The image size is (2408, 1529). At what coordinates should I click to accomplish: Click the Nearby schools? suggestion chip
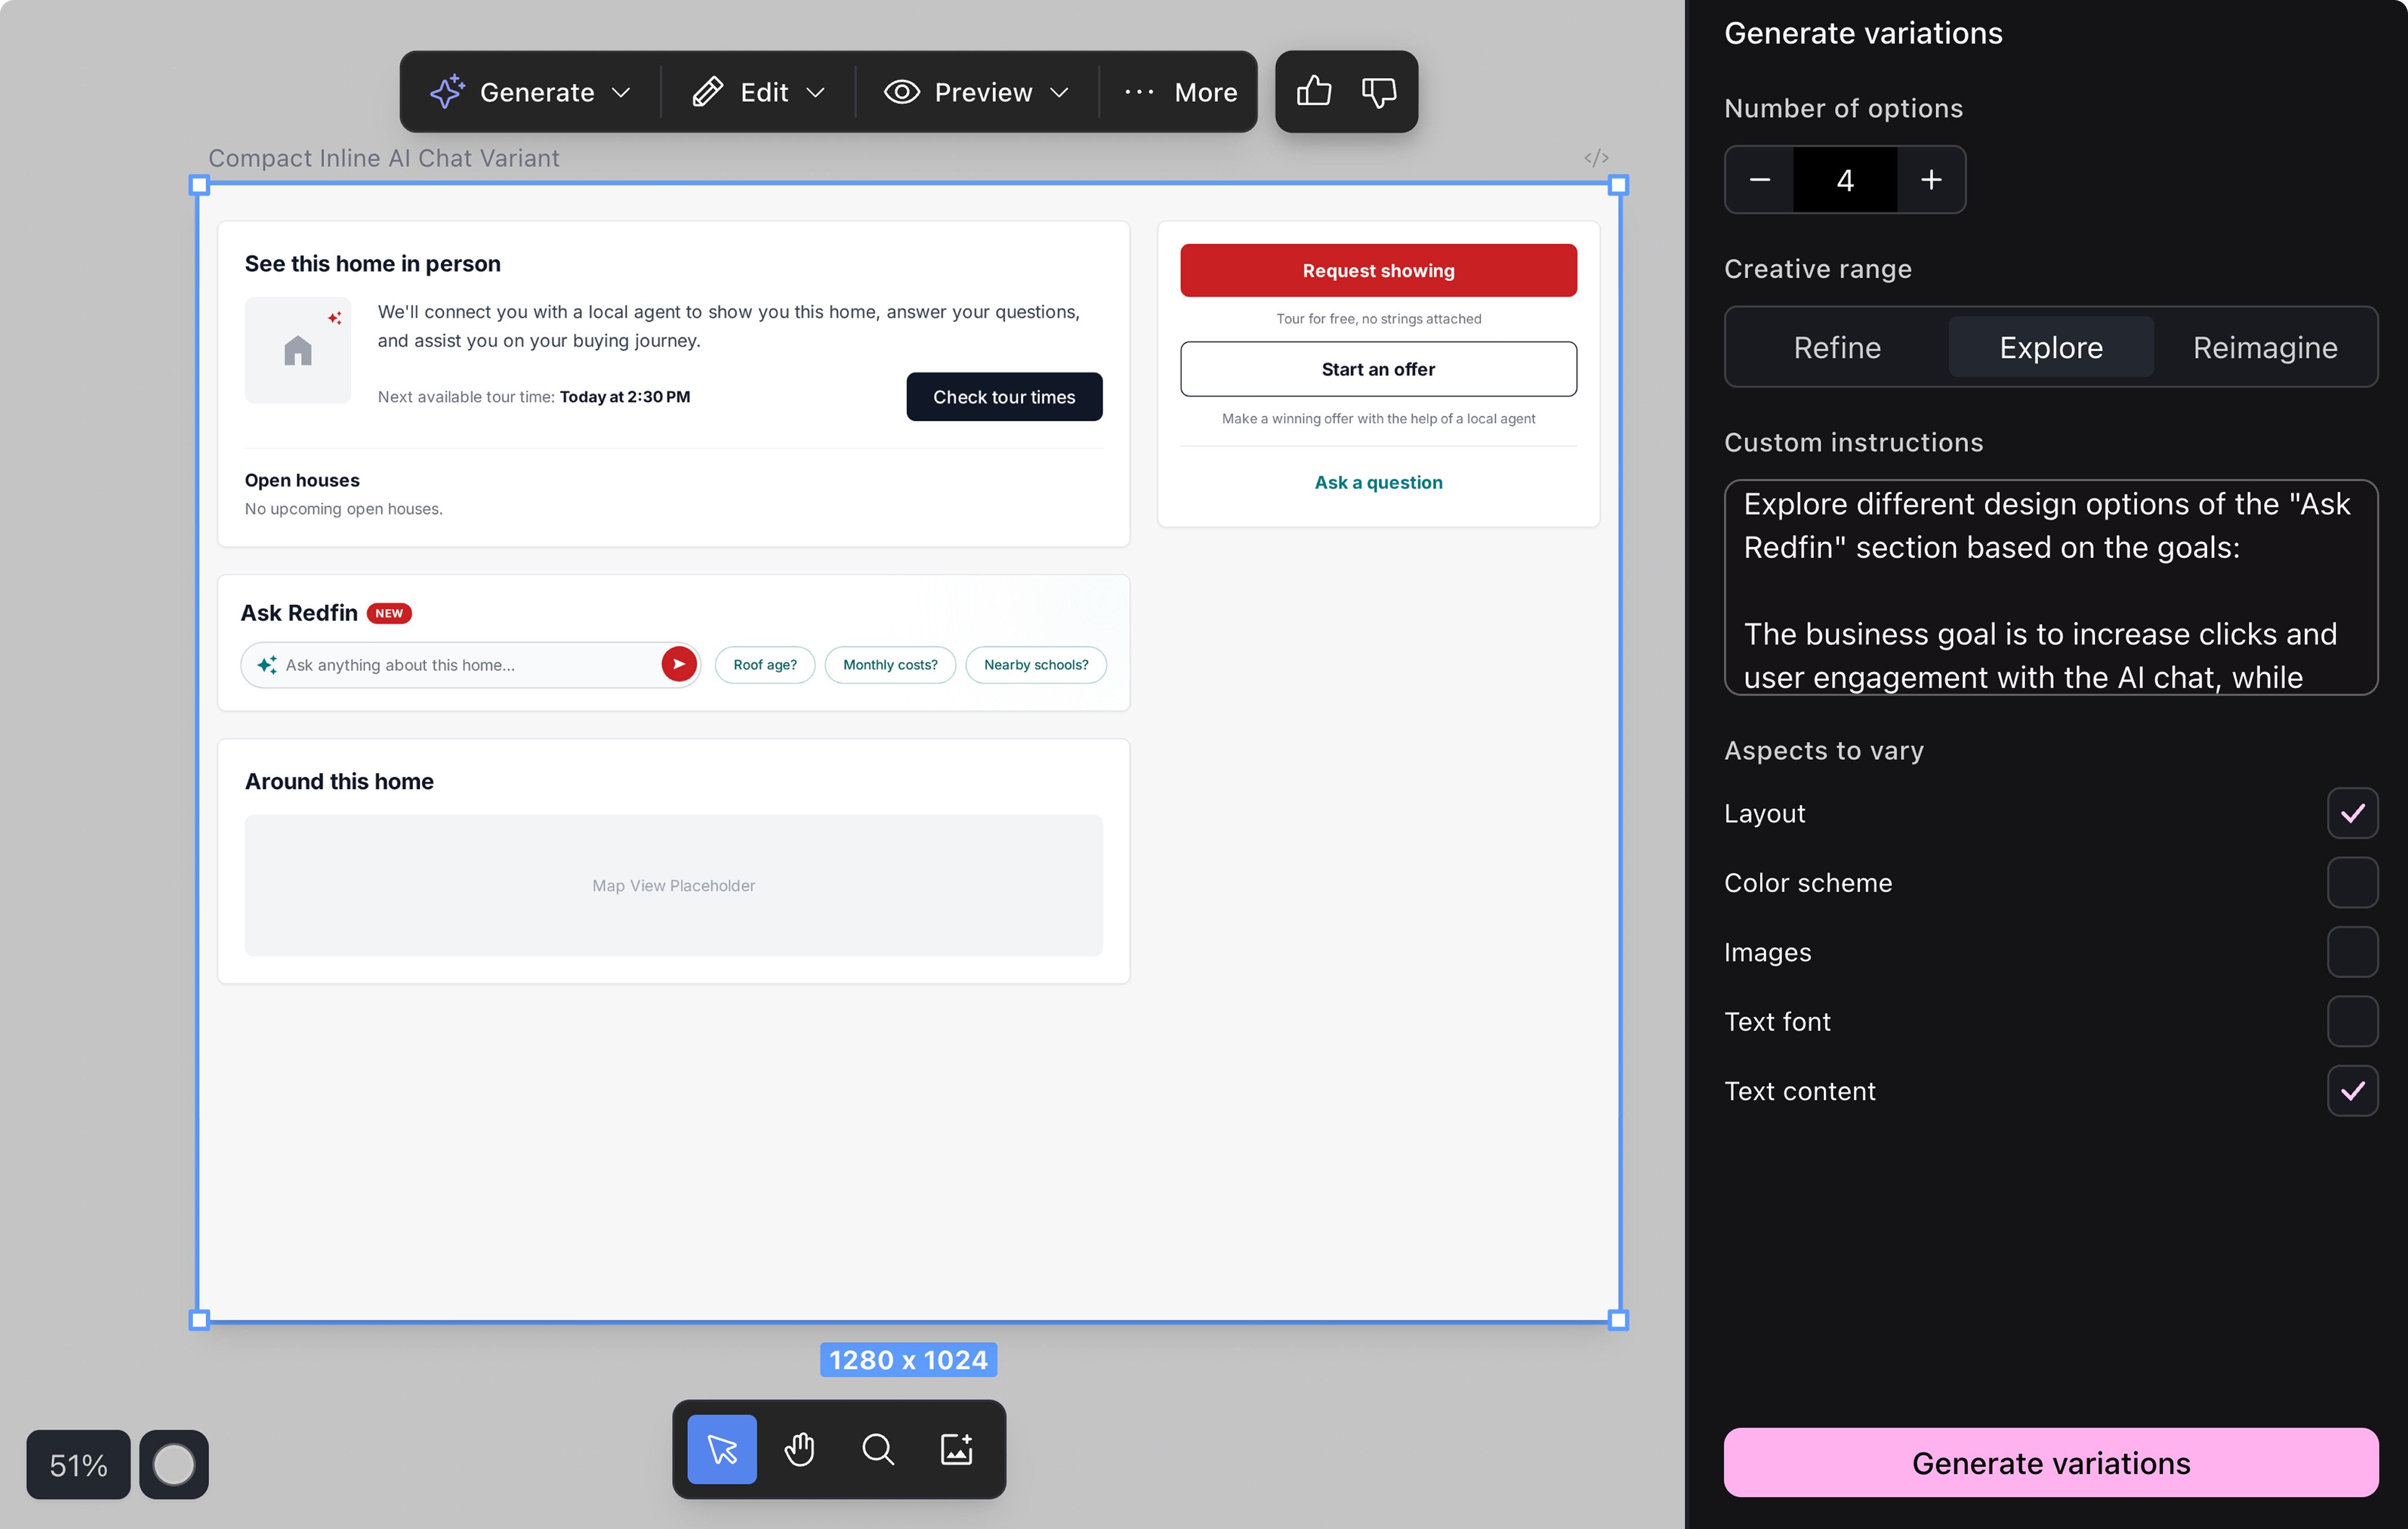[1036, 665]
